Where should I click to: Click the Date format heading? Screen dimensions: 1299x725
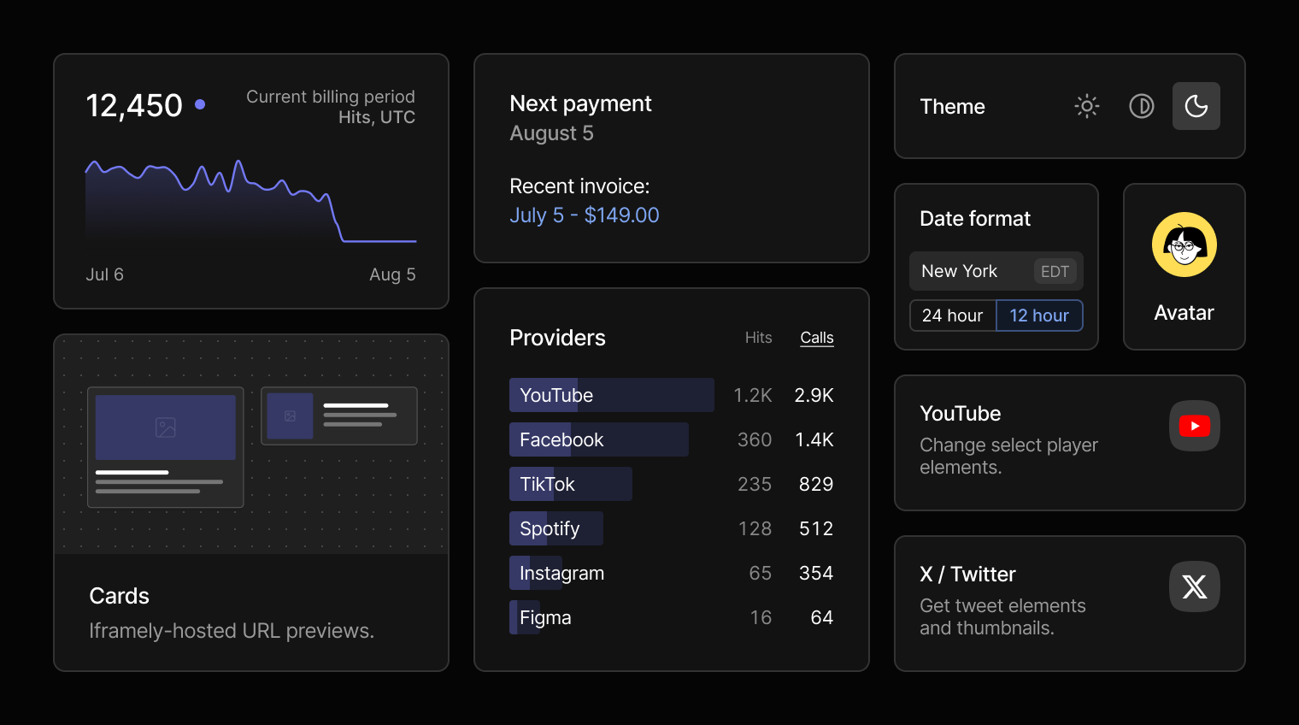click(x=975, y=219)
